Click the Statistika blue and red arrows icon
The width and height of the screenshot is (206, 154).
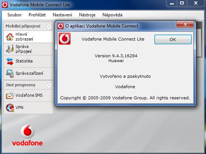(10, 61)
